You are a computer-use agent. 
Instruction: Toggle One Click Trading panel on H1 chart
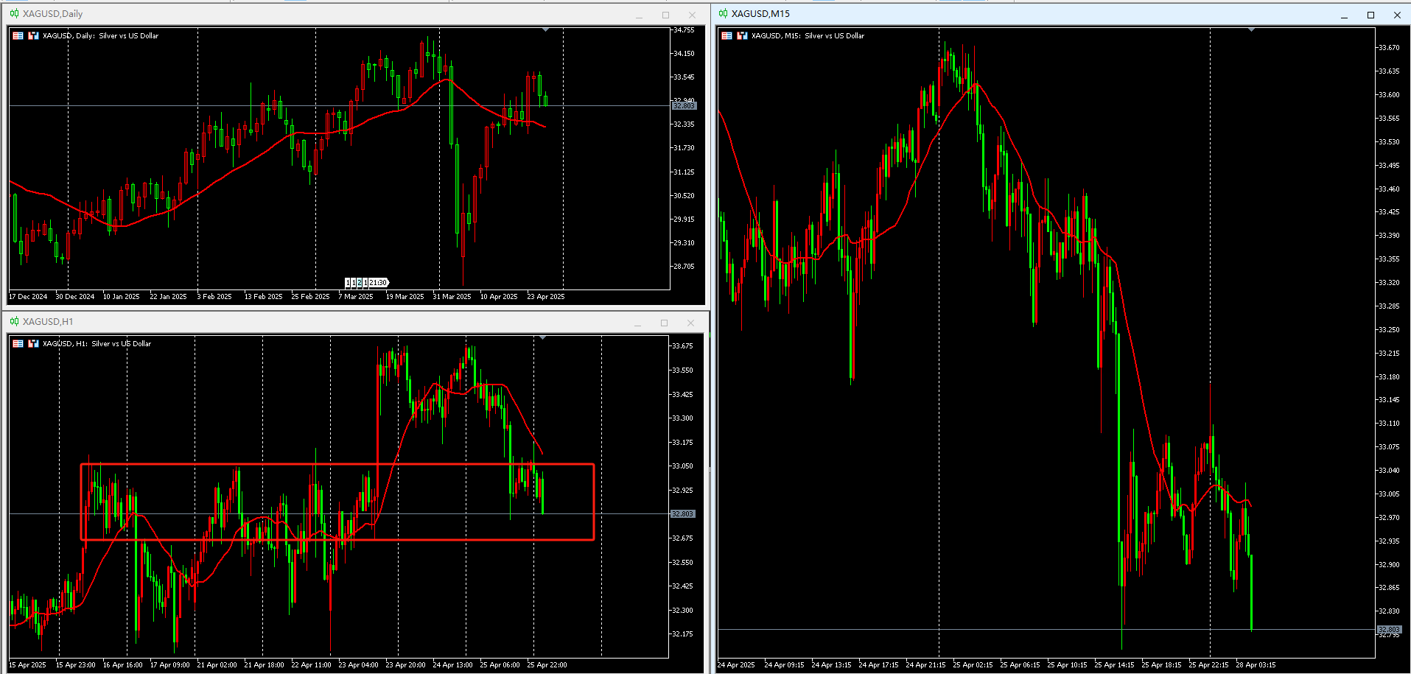[x=18, y=343]
